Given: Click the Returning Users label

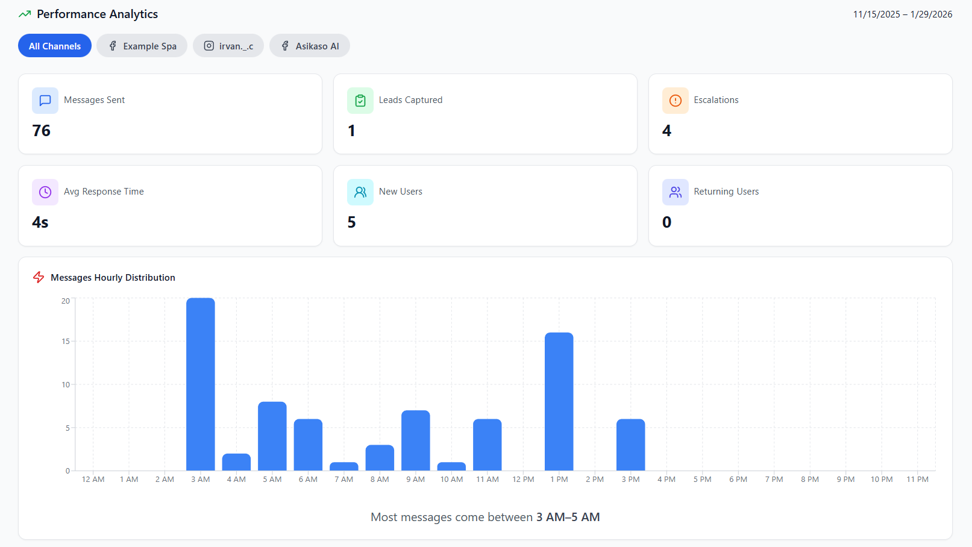Looking at the screenshot, I should pyautogui.click(x=726, y=192).
